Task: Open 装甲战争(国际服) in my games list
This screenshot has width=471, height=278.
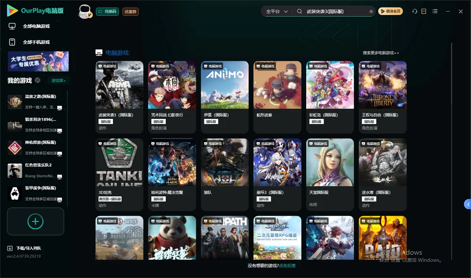Action: pyautogui.click(x=35, y=193)
